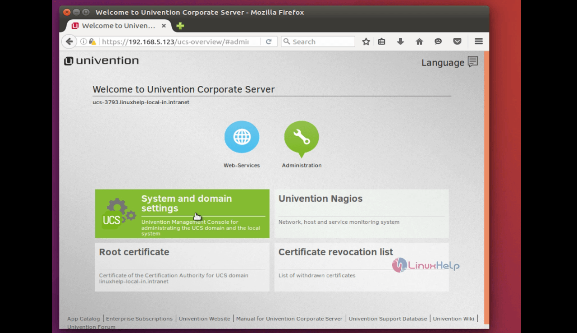Open the Root certificate tile

[182, 267]
